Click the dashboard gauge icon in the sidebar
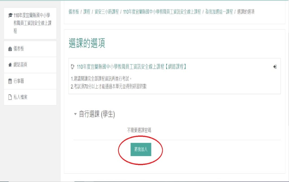 [x=10, y=49]
